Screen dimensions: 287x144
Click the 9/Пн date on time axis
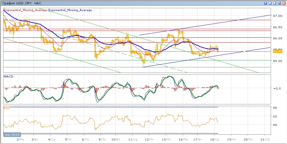(103, 140)
